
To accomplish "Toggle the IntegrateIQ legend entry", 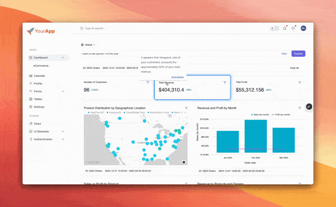I will [114, 113].
